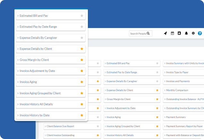Open Payment Summary Report by Payer

(x=184, y=126)
